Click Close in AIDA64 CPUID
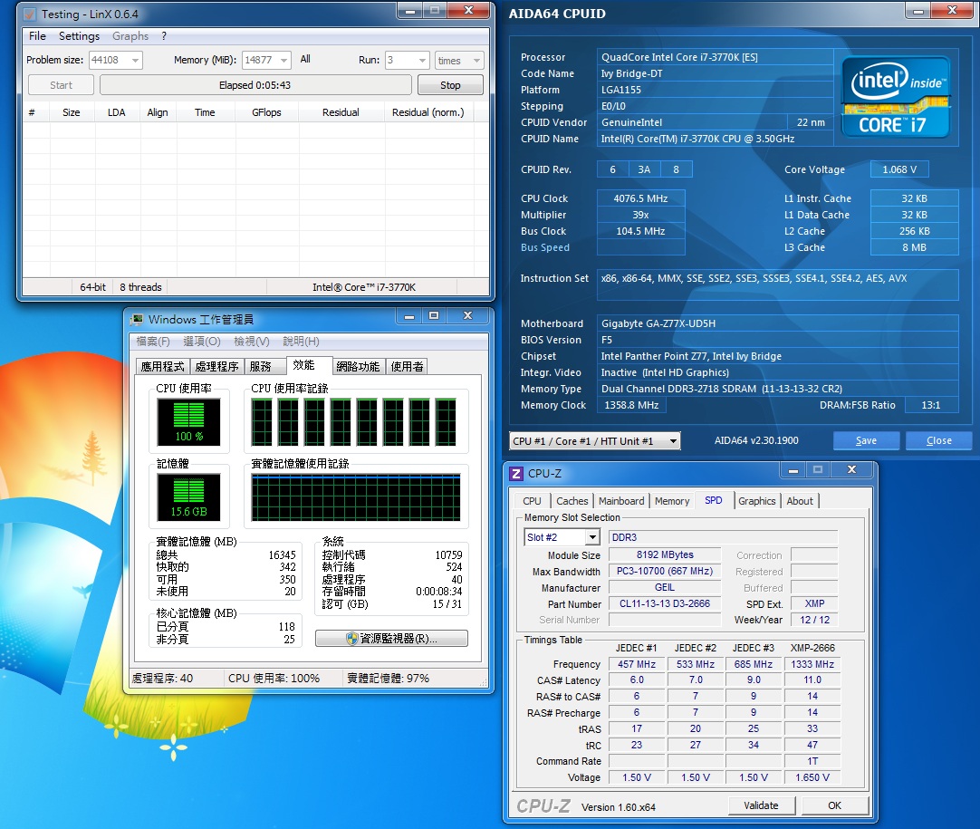The height and width of the screenshot is (829, 980). pos(938,440)
